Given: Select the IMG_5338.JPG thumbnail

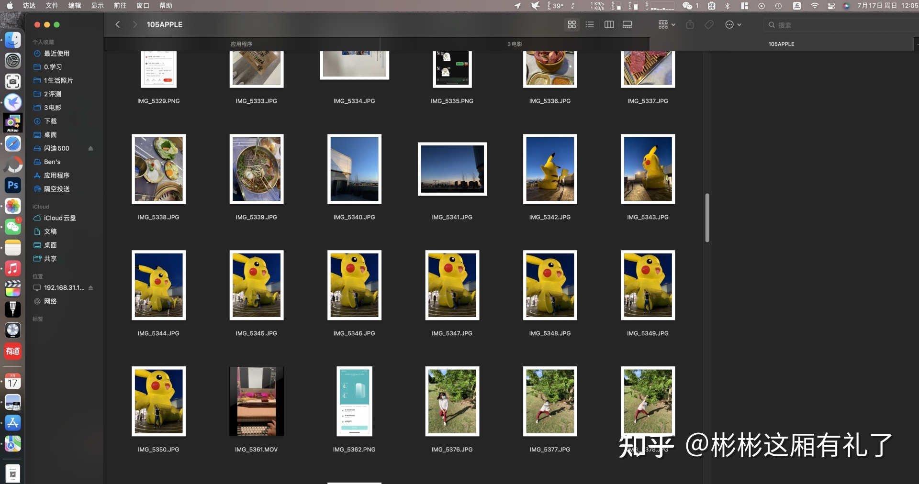Looking at the screenshot, I should tap(158, 169).
